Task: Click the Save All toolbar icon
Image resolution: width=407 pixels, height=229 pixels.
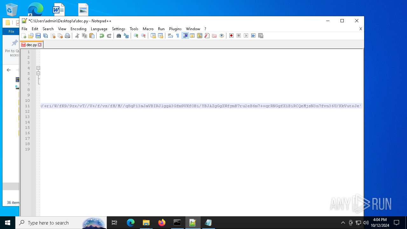Action: pyautogui.click(x=45, y=36)
